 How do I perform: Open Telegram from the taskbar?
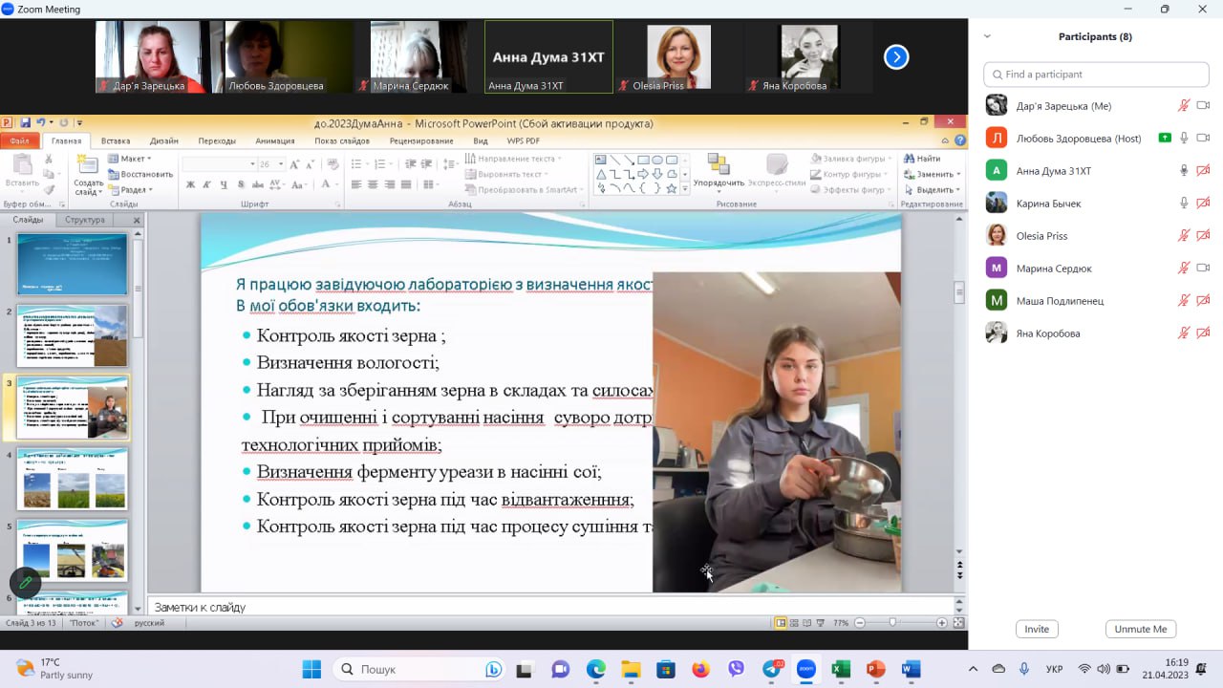click(x=772, y=669)
